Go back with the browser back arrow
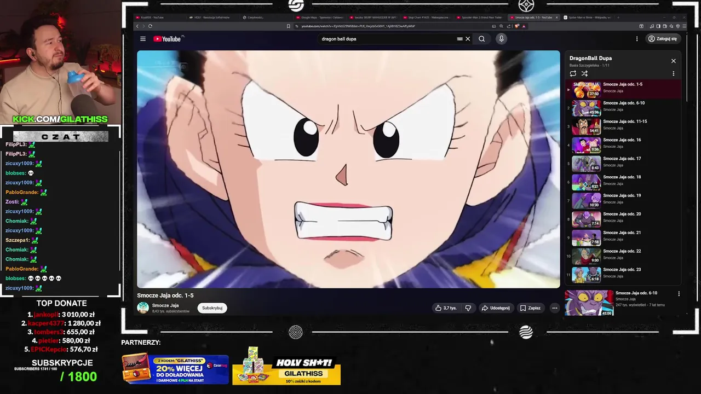Image resolution: width=701 pixels, height=394 pixels. click(137, 26)
